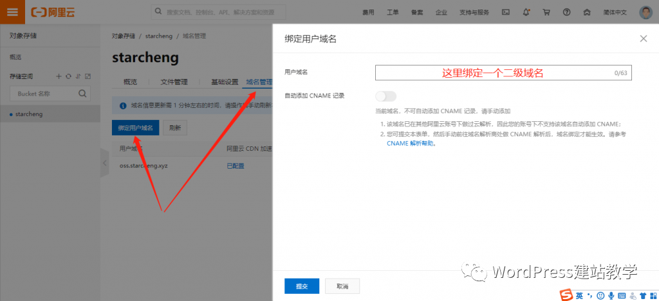Open 费用 in the top menu
Viewport: 659px width, 301px height.
[368, 12]
